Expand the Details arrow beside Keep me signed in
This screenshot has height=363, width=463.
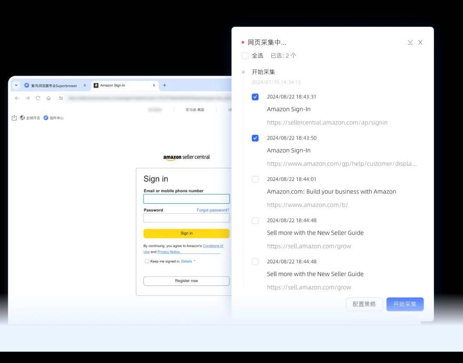tap(194, 261)
